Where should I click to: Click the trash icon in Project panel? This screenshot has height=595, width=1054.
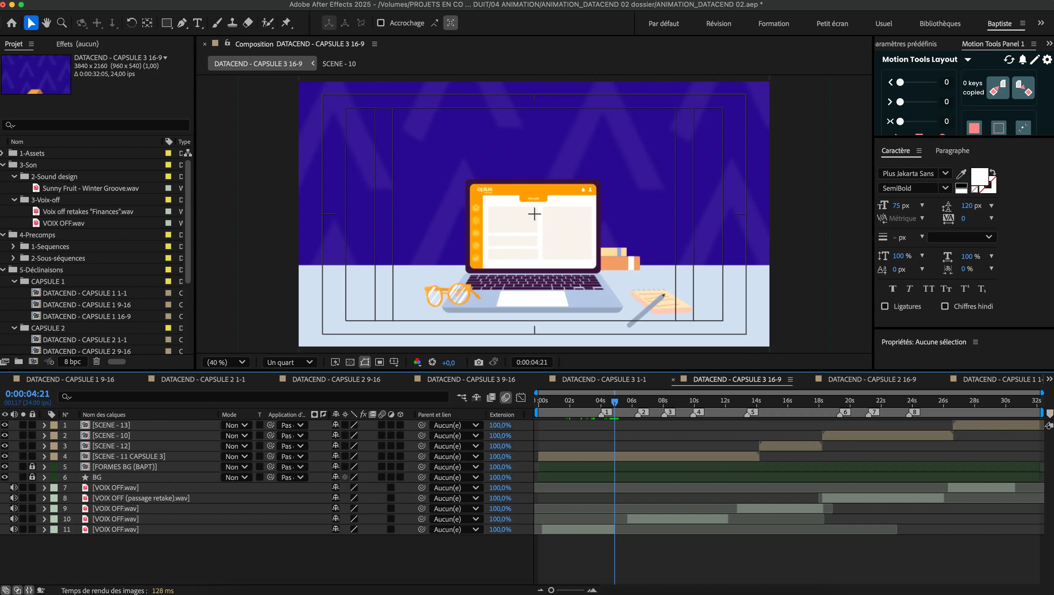pos(97,361)
